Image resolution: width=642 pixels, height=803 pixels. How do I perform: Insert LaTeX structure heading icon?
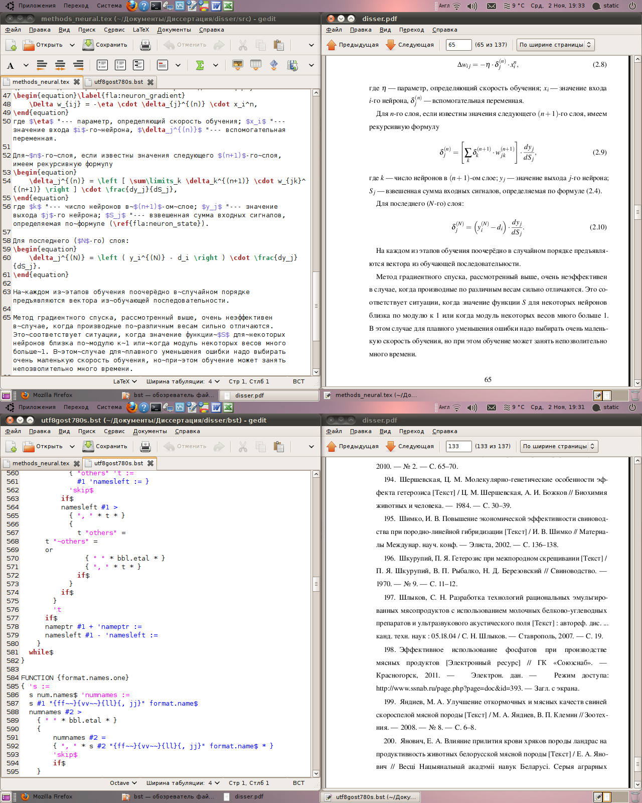tap(162, 65)
